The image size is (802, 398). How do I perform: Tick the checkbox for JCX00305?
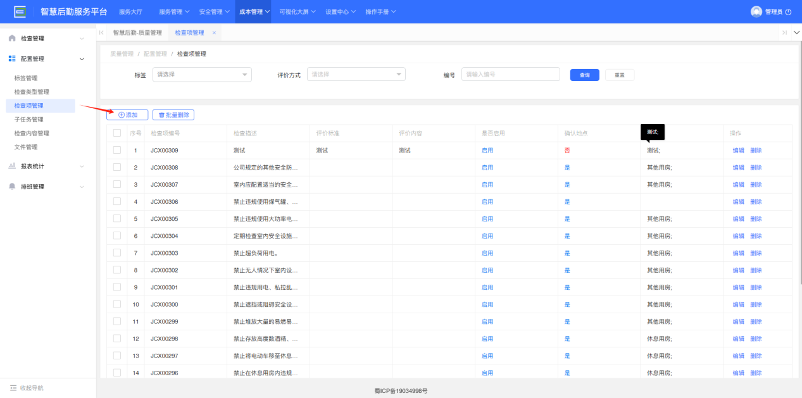116,218
